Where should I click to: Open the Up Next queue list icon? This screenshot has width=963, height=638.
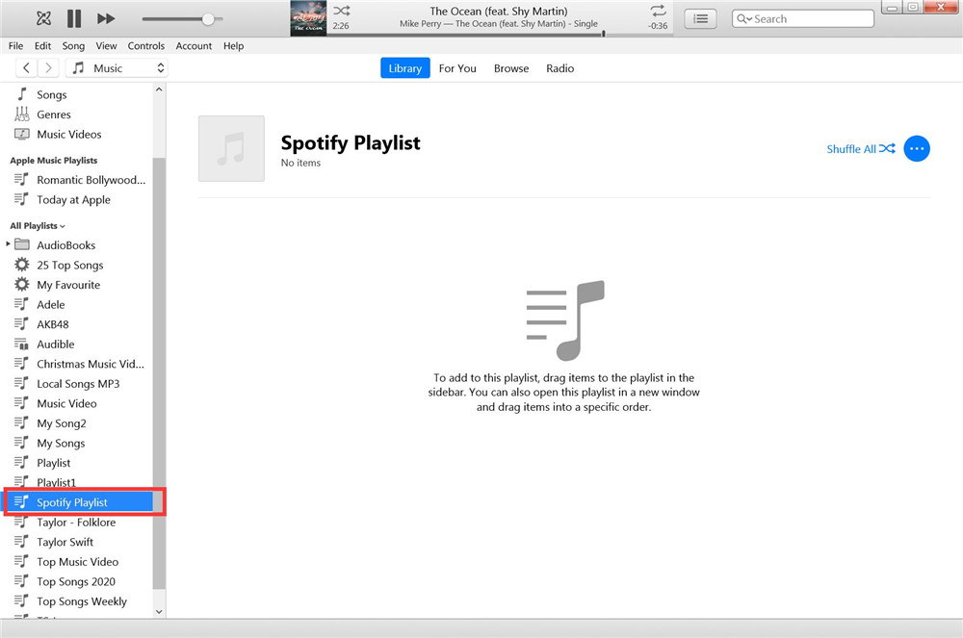pyautogui.click(x=700, y=18)
